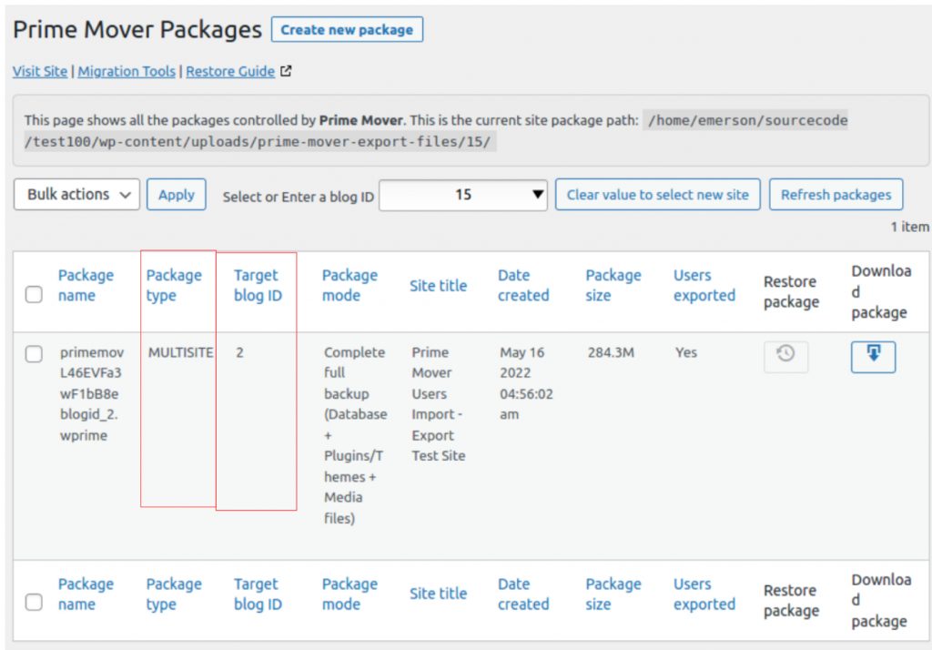
Task: Sort by Target blog ID in header
Action: coord(258,286)
